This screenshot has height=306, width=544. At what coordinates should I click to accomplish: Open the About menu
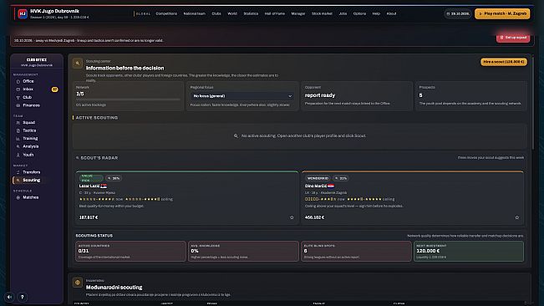[x=391, y=14]
